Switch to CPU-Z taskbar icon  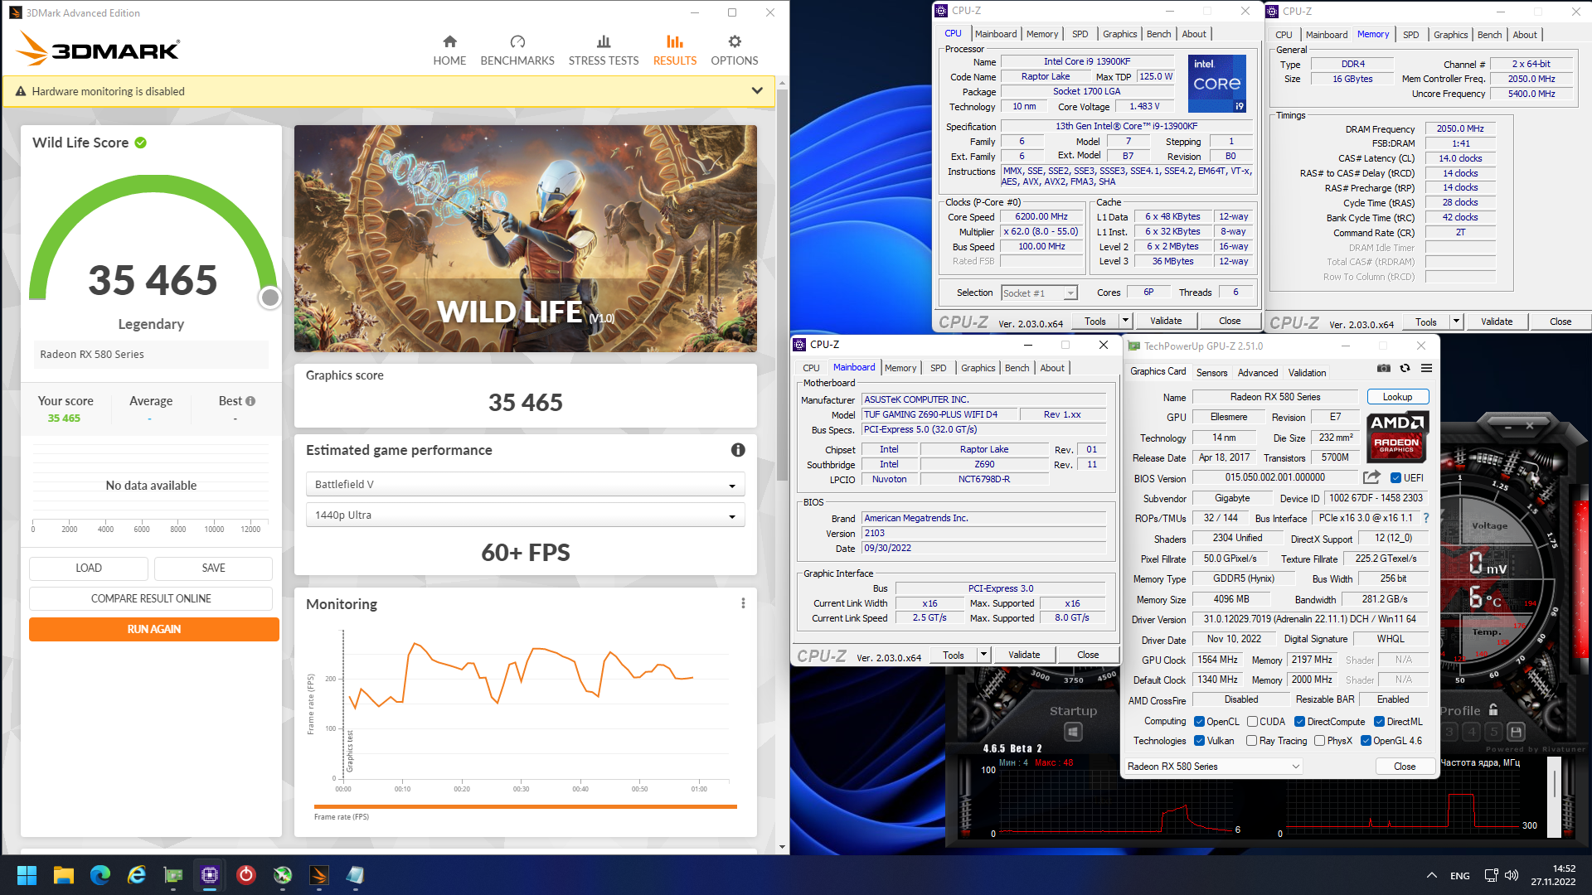[x=210, y=875]
